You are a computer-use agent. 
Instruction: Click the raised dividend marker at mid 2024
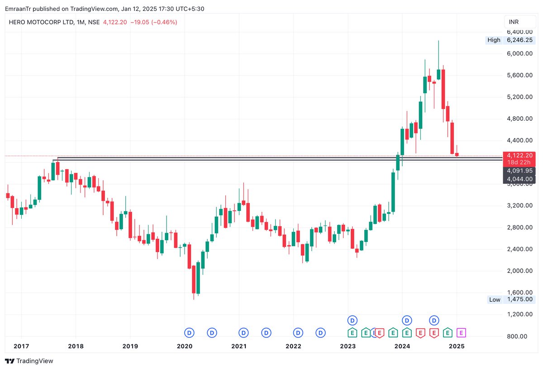434,320
